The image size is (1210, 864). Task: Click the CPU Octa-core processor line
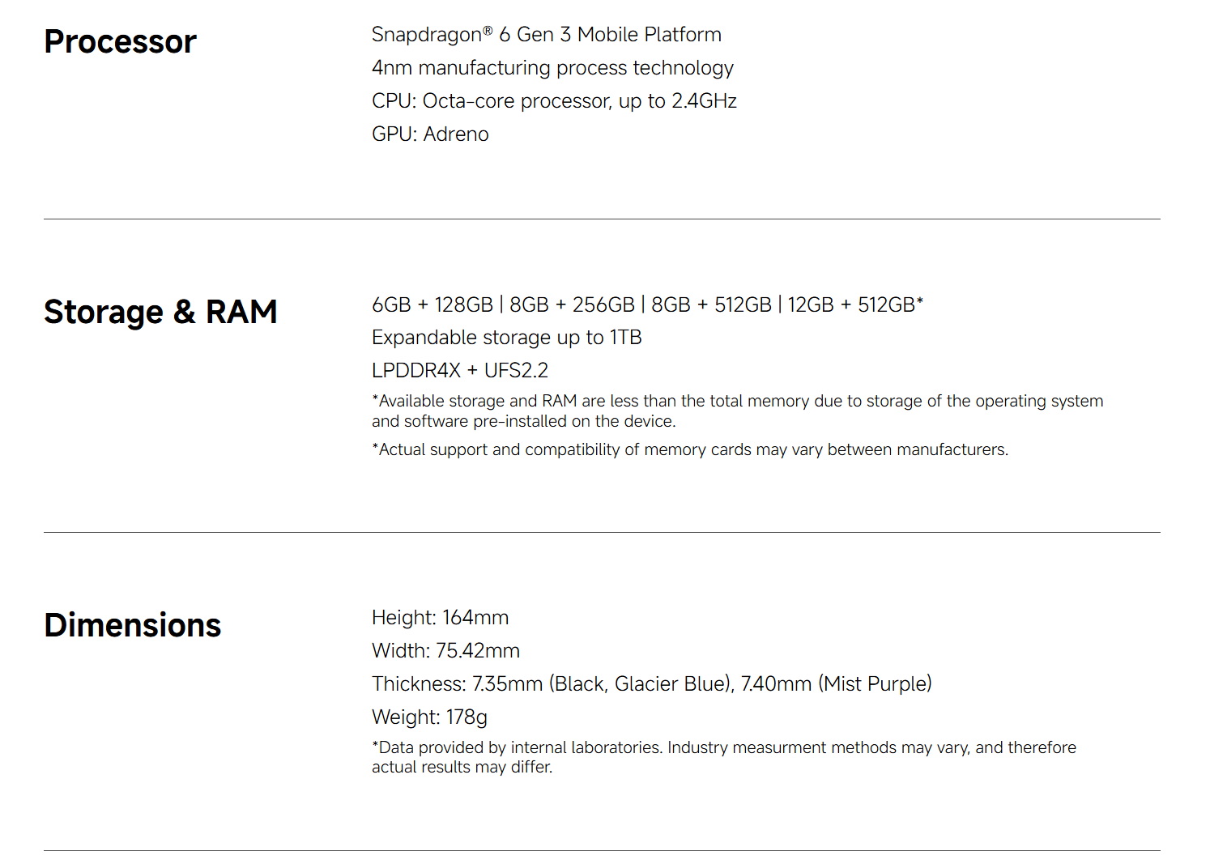pos(554,101)
